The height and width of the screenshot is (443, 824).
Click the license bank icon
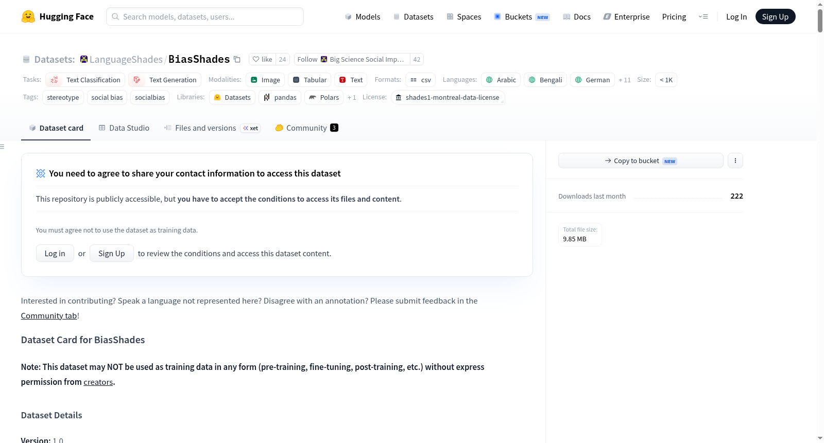[x=398, y=97]
